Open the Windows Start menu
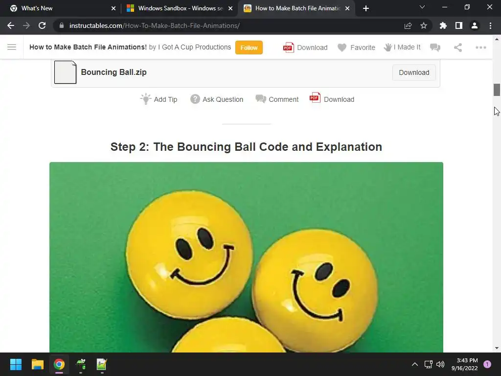501x376 pixels. point(16,364)
